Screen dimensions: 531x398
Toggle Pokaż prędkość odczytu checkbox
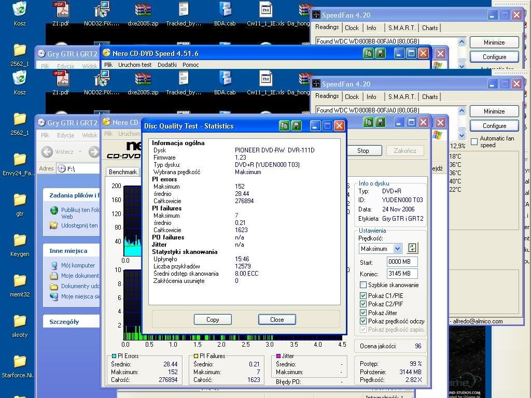point(363,321)
